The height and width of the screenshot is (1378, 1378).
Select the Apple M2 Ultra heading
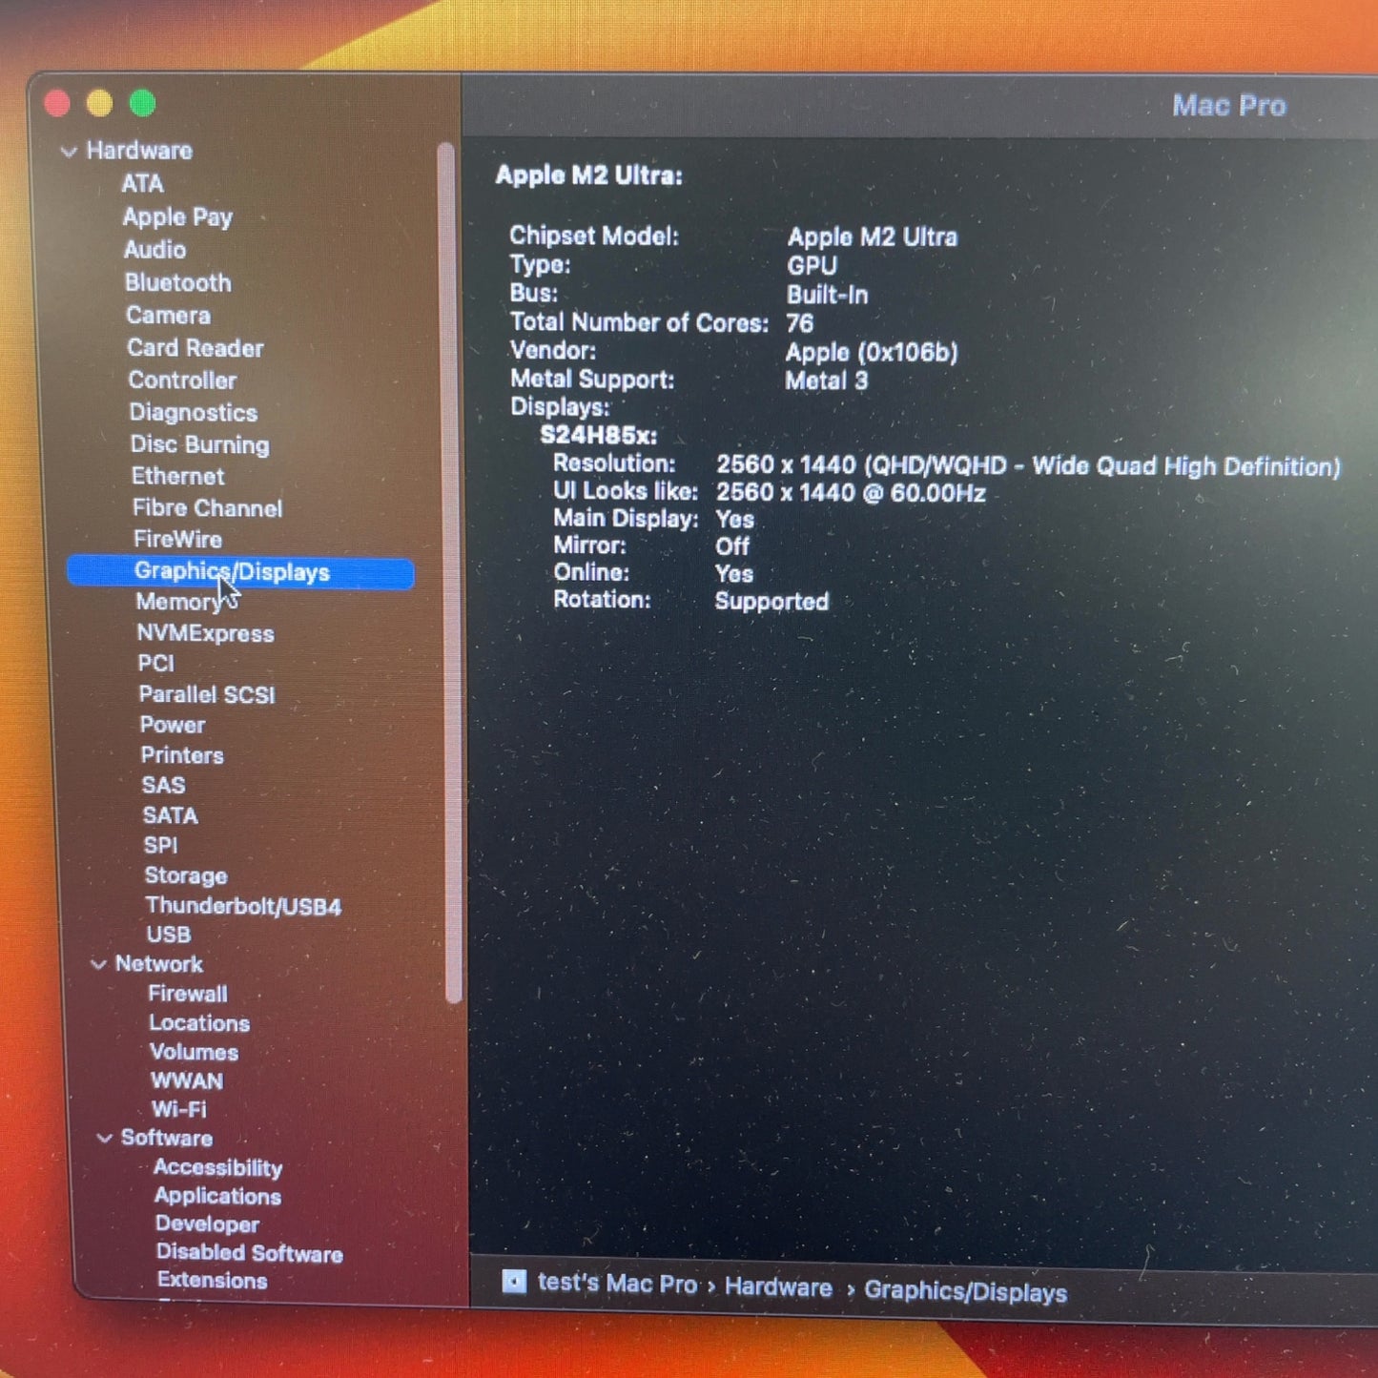589,176
